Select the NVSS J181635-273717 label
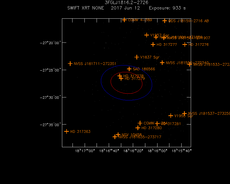230x184 pixels. pos(140,137)
